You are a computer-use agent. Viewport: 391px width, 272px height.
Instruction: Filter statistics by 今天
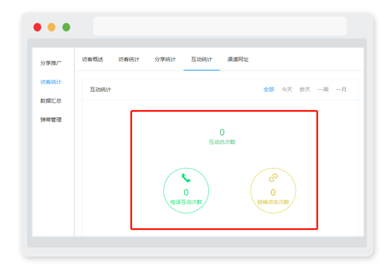(287, 89)
